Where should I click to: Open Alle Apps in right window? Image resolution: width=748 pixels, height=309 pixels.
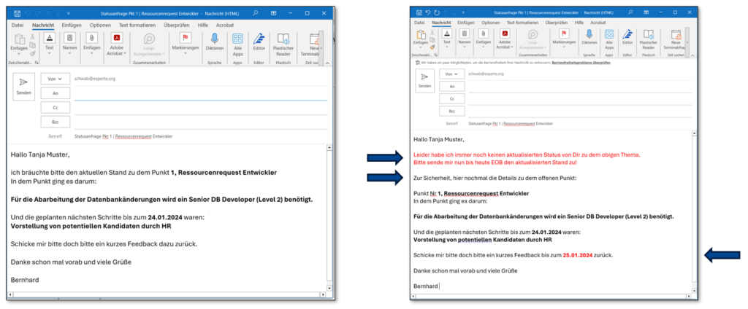pyautogui.click(x=609, y=39)
